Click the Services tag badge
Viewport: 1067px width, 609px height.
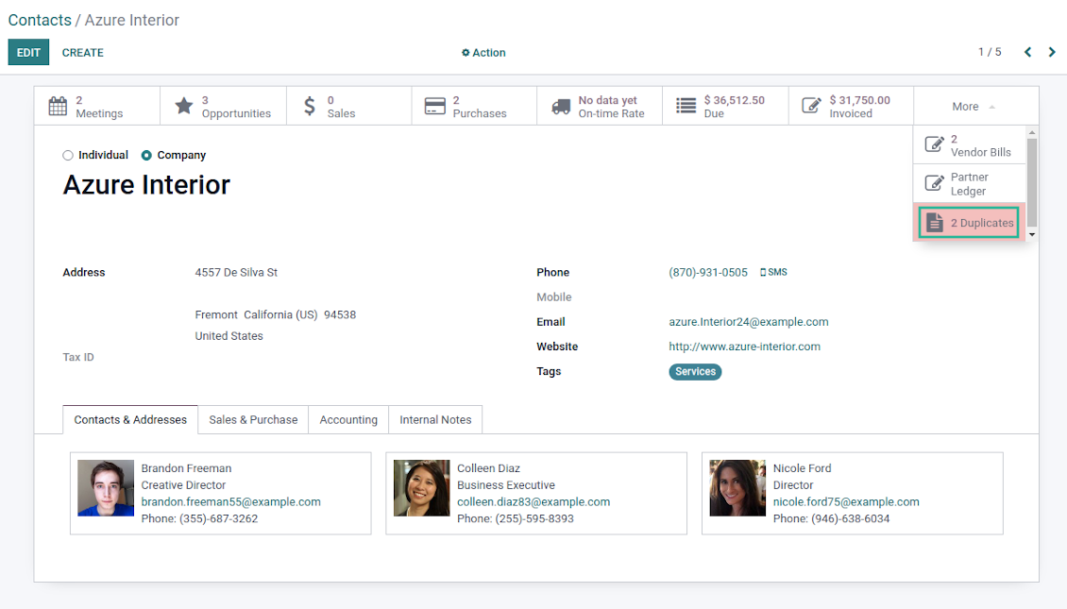695,372
